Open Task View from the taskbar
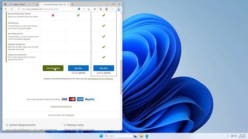The image size is (248, 139). (135, 136)
